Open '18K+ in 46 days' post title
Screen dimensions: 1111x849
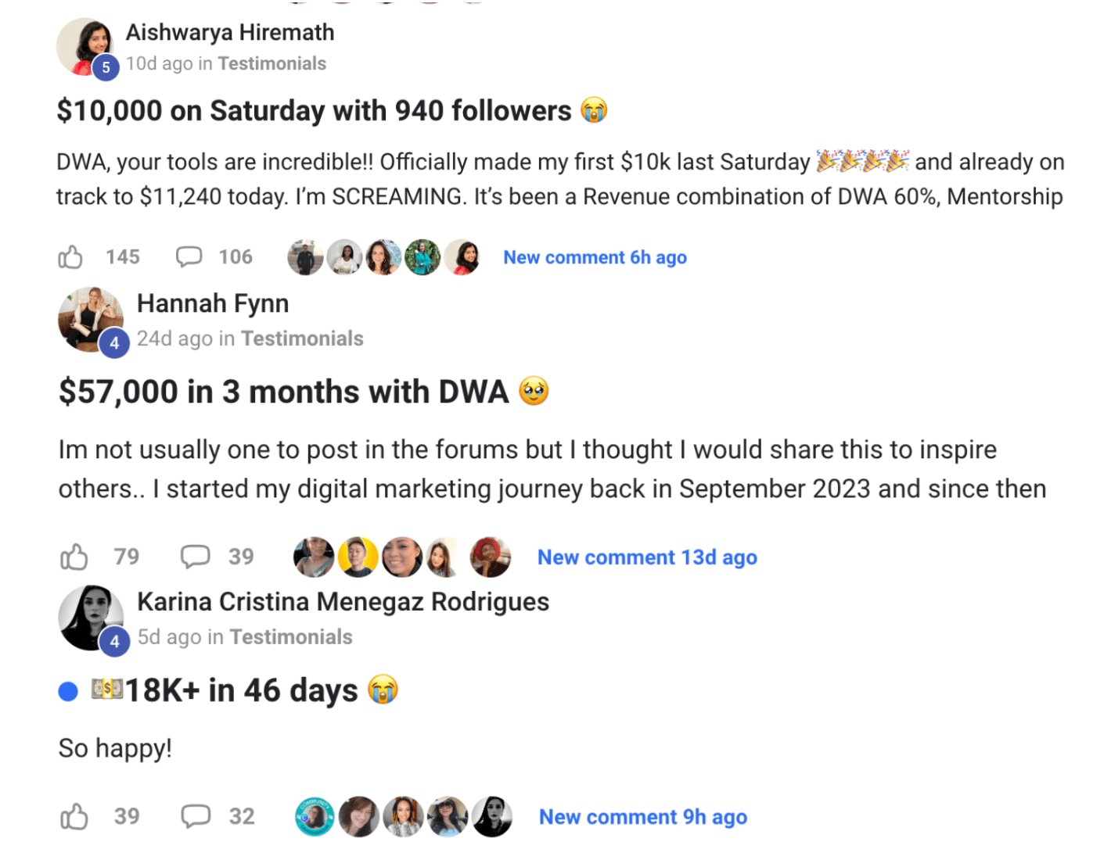[x=241, y=691]
